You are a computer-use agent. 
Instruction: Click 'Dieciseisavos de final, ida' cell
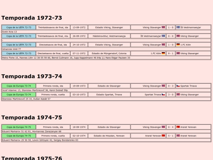tap(53, 45)
